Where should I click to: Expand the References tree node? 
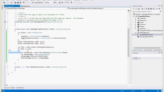(136, 20)
